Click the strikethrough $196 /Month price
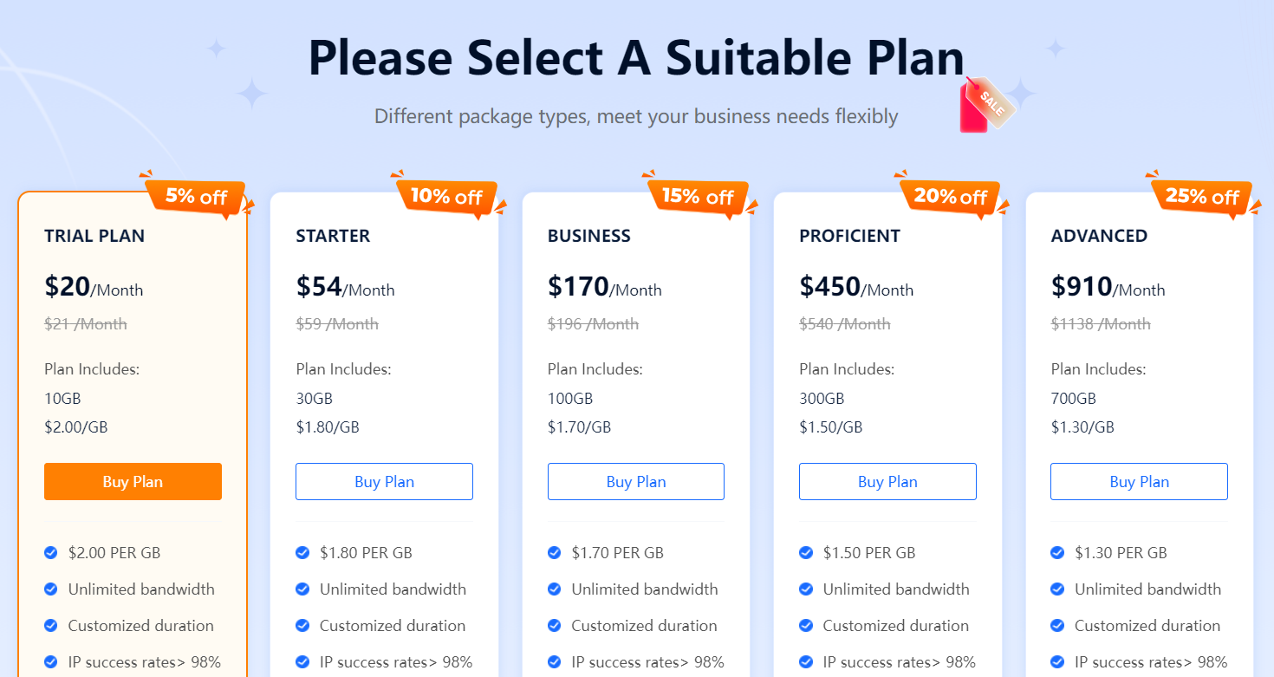 [x=593, y=324]
